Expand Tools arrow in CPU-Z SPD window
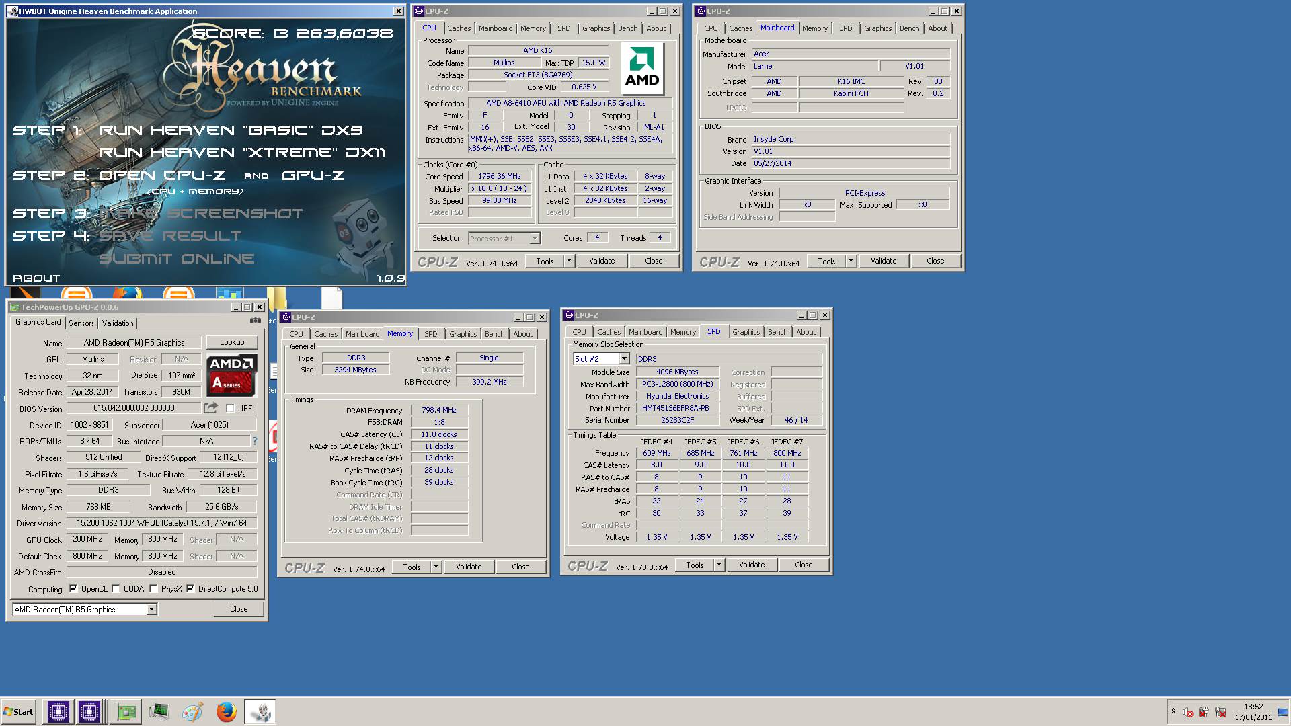Screen dimensions: 1291x726 [719, 565]
